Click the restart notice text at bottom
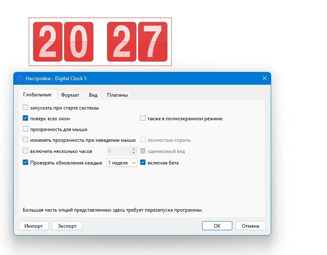Viewport: 327px width, 255px height. pyautogui.click(x=112, y=210)
